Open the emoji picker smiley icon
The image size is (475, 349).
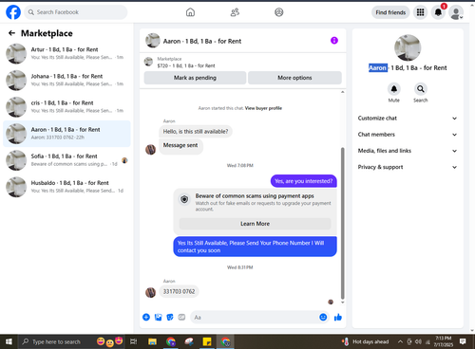click(x=323, y=317)
